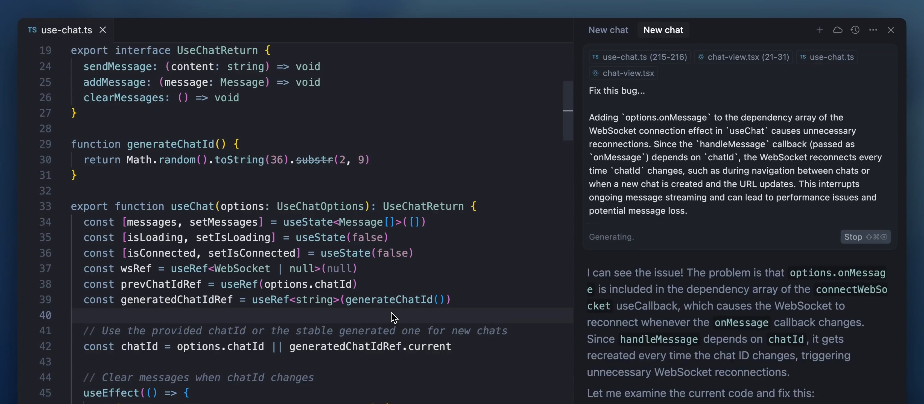Click the React icon on chat-view.tsx (21-31) chip
Viewport: 924px width, 404px height.
[700, 57]
